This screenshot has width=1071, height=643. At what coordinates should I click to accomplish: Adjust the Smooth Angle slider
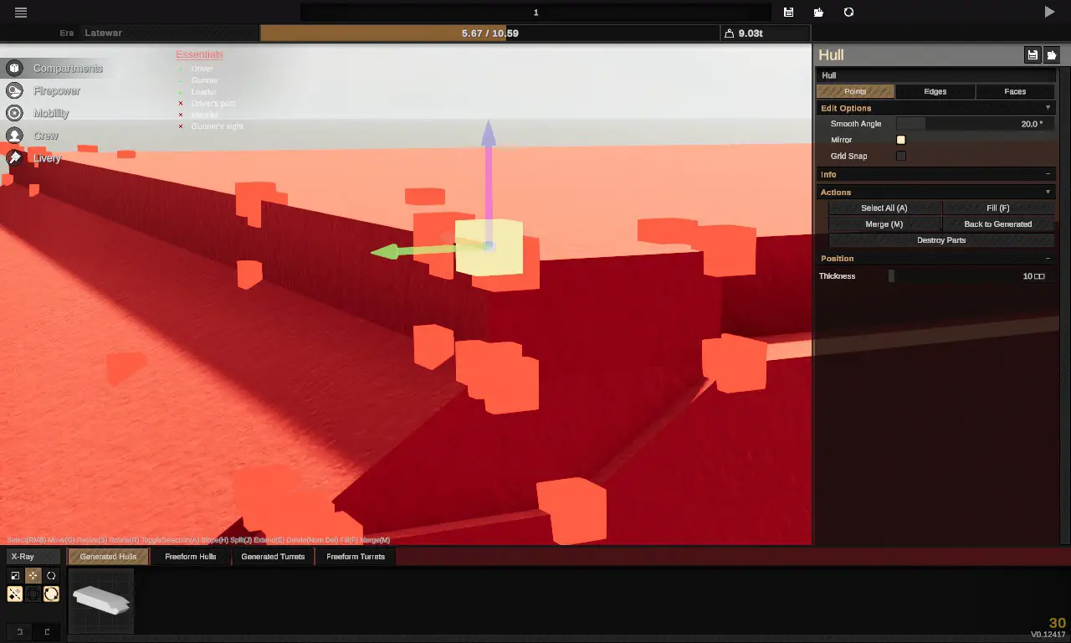point(976,124)
